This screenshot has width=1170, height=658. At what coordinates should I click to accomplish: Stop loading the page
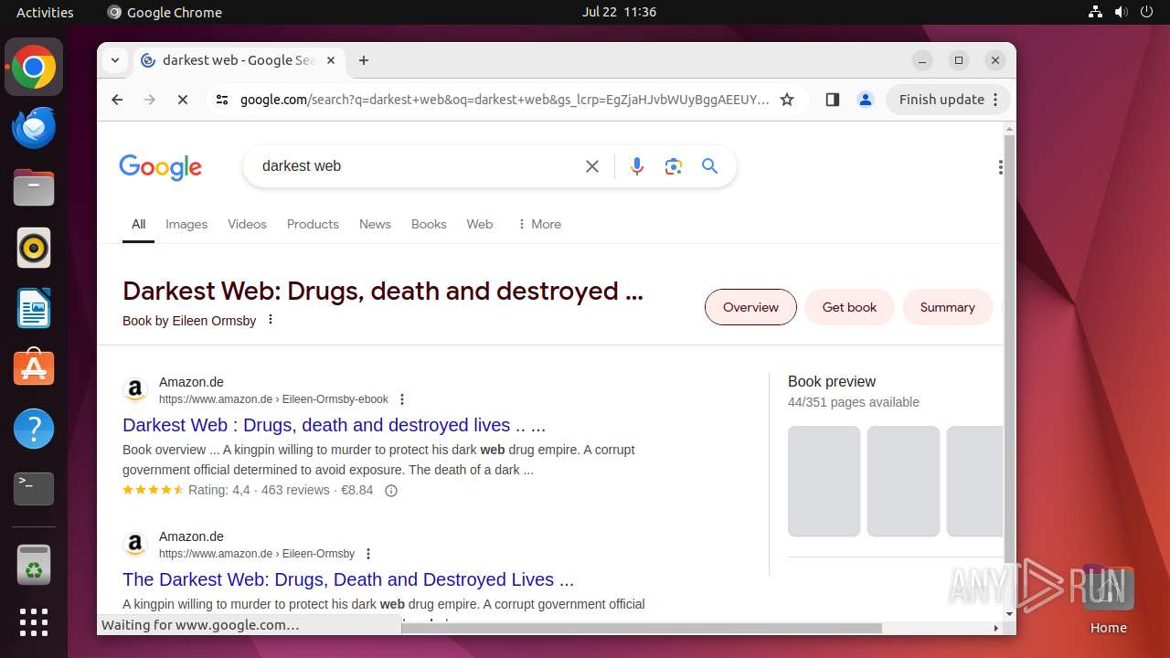[x=183, y=100]
